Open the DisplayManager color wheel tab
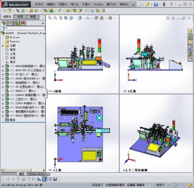194x188 pixels. (x=23, y=23)
